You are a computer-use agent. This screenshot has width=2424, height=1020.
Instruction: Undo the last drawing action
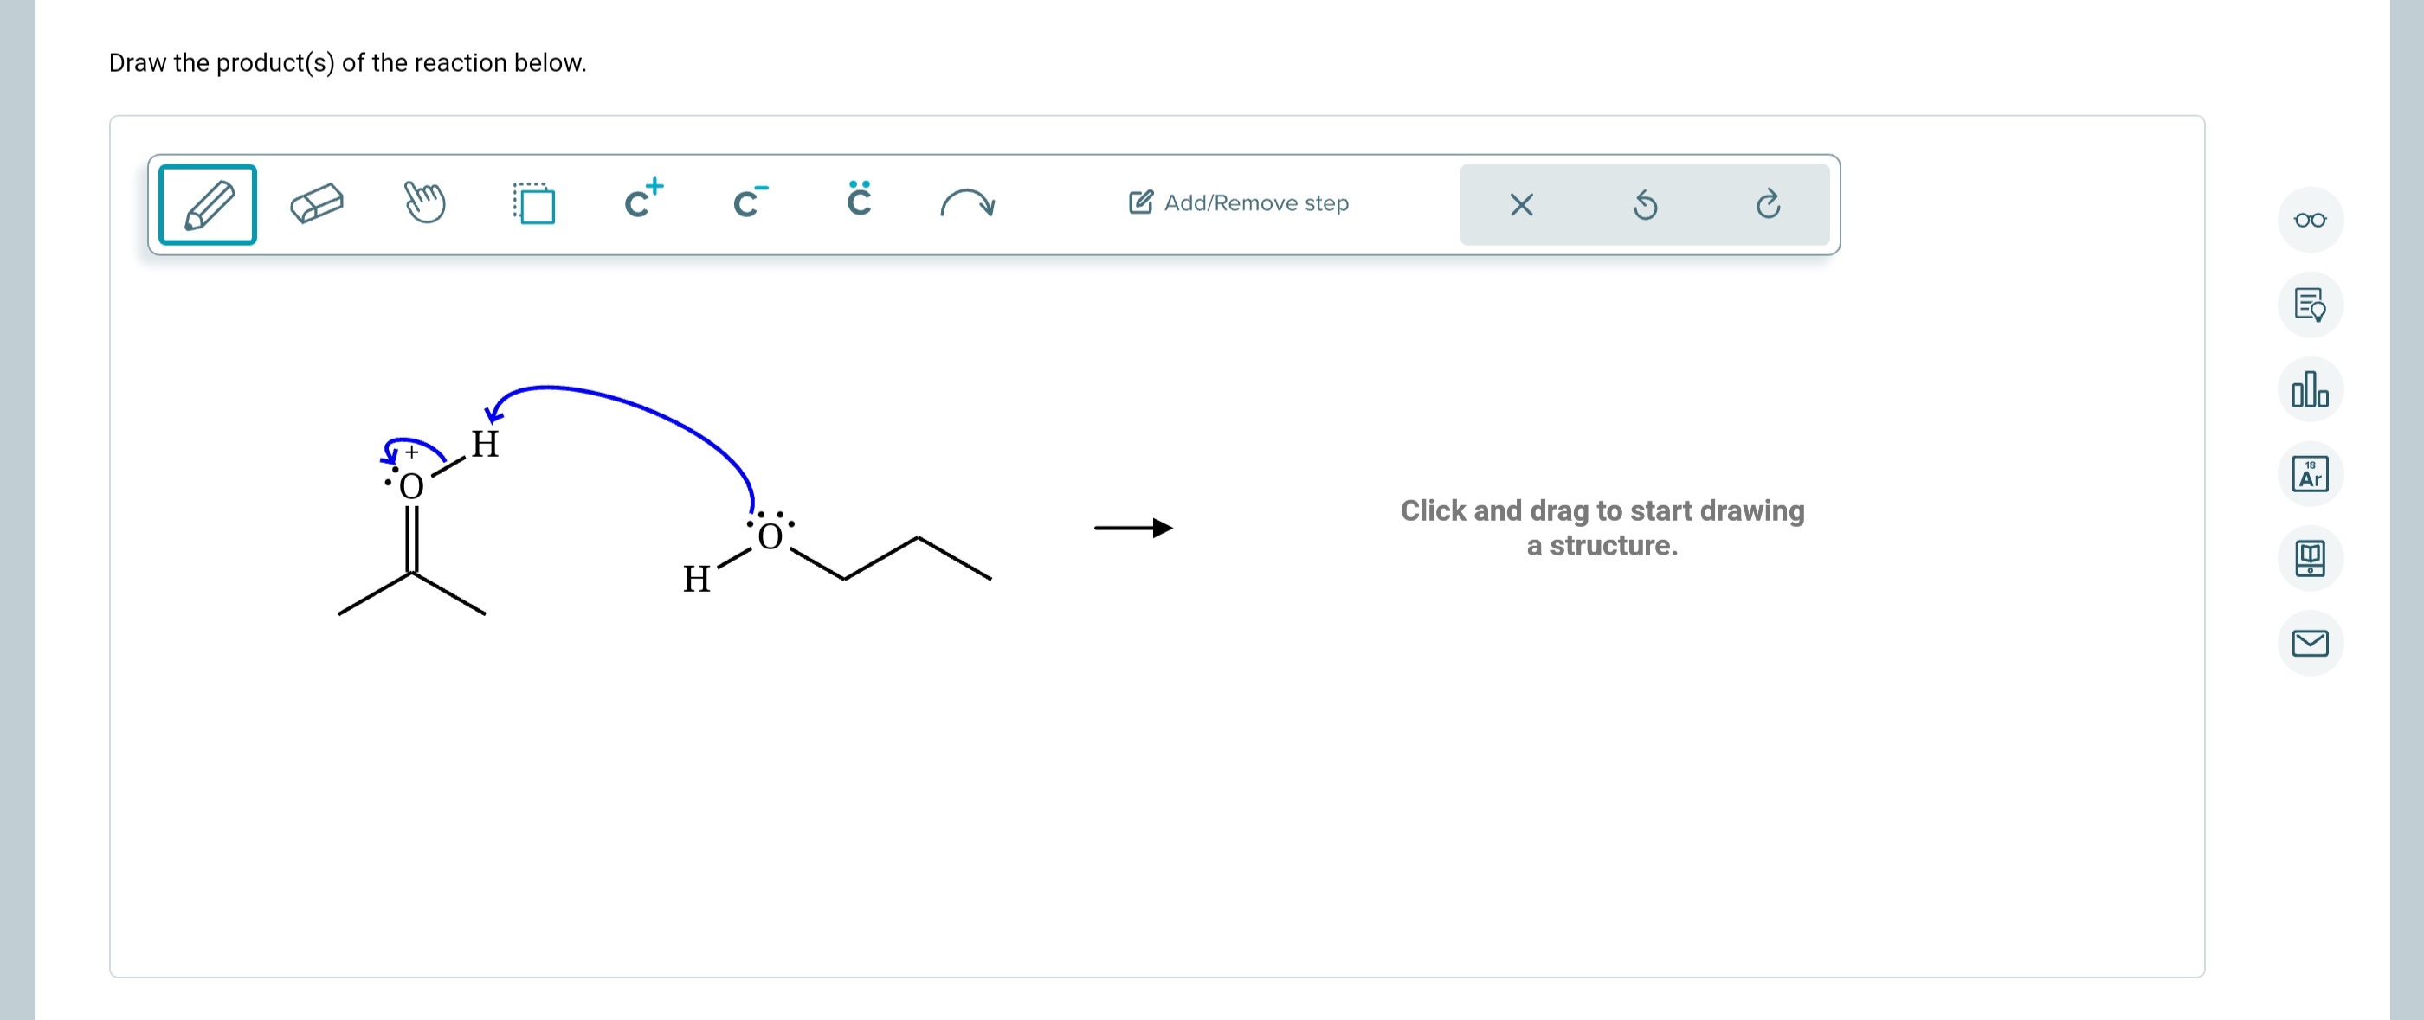click(1644, 205)
